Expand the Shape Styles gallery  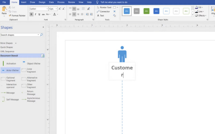(x=193, y=15)
